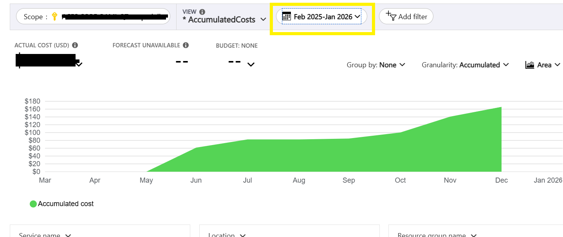This screenshot has width=563, height=237.
Task: Open the Granularity: Accumulated dropdown
Action: tap(465, 65)
